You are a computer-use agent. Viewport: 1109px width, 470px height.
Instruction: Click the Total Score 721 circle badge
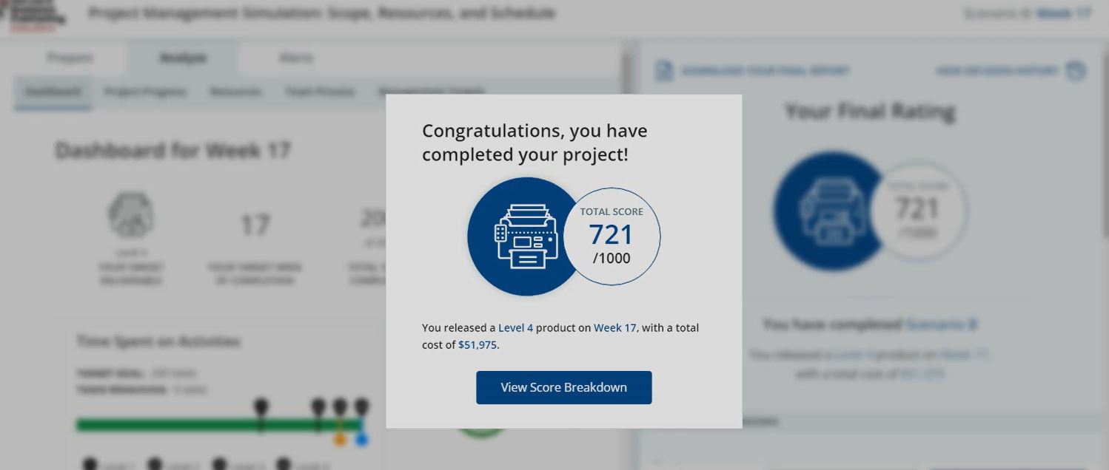point(612,236)
